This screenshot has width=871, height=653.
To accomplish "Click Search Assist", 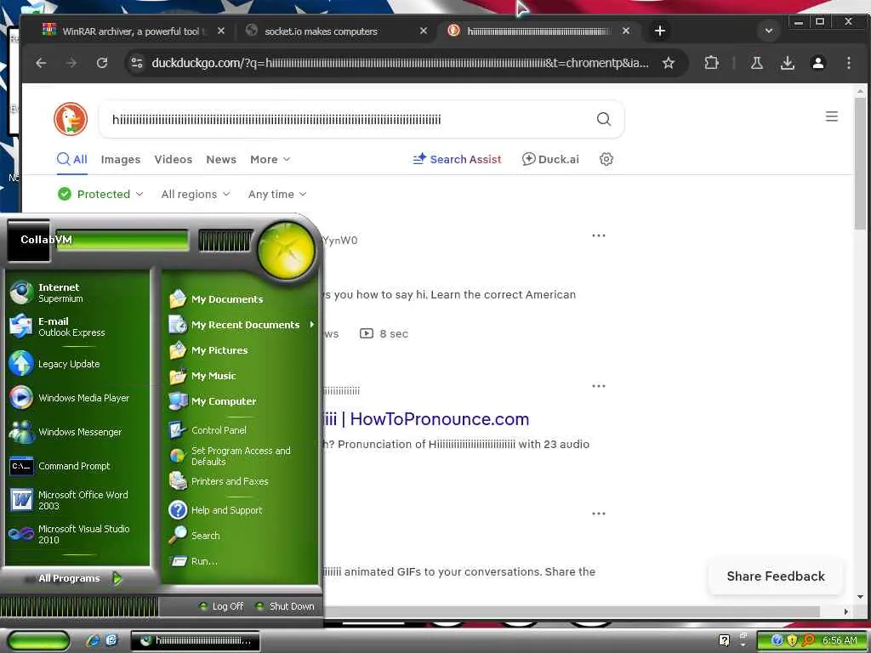I will pyautogui.click(x=457, y=159).
